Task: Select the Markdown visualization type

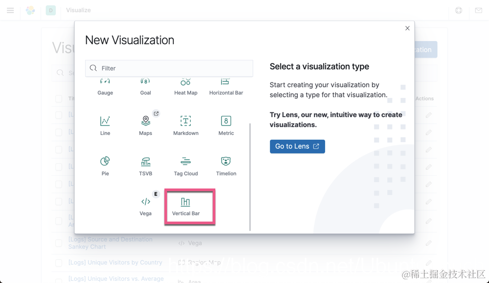Action: [x=185, y=125]
